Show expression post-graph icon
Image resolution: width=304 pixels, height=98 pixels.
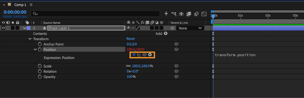click(x=139, y=55)
